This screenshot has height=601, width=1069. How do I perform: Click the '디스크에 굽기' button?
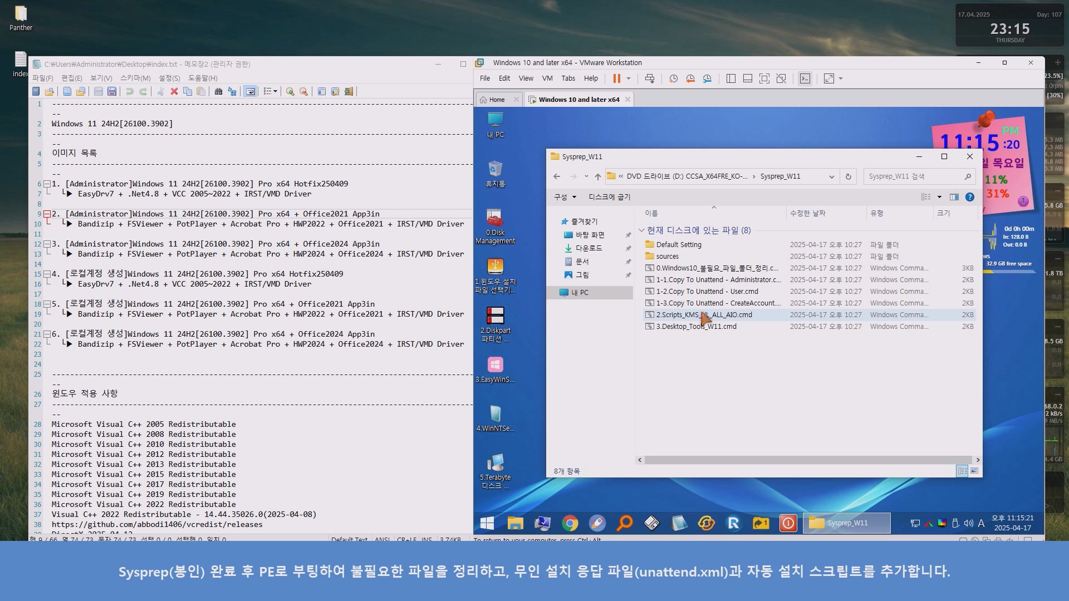[610, 197]
